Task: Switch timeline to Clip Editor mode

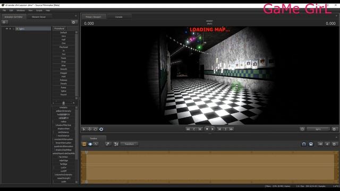Action: pyautogui.click(x=84, y=144)
